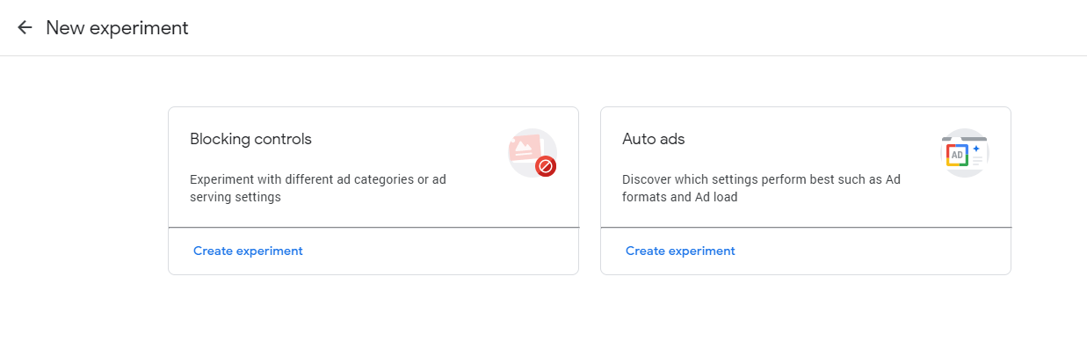Click the red blocked badge symbol
Screen dimensions: 1087x364
tap(547, 165)
